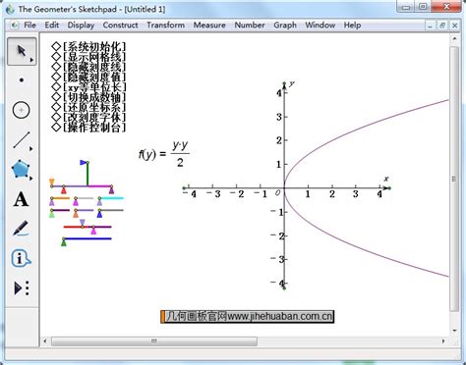Select the Point tool
Screen dimensions: 466x365
point(22,80)
